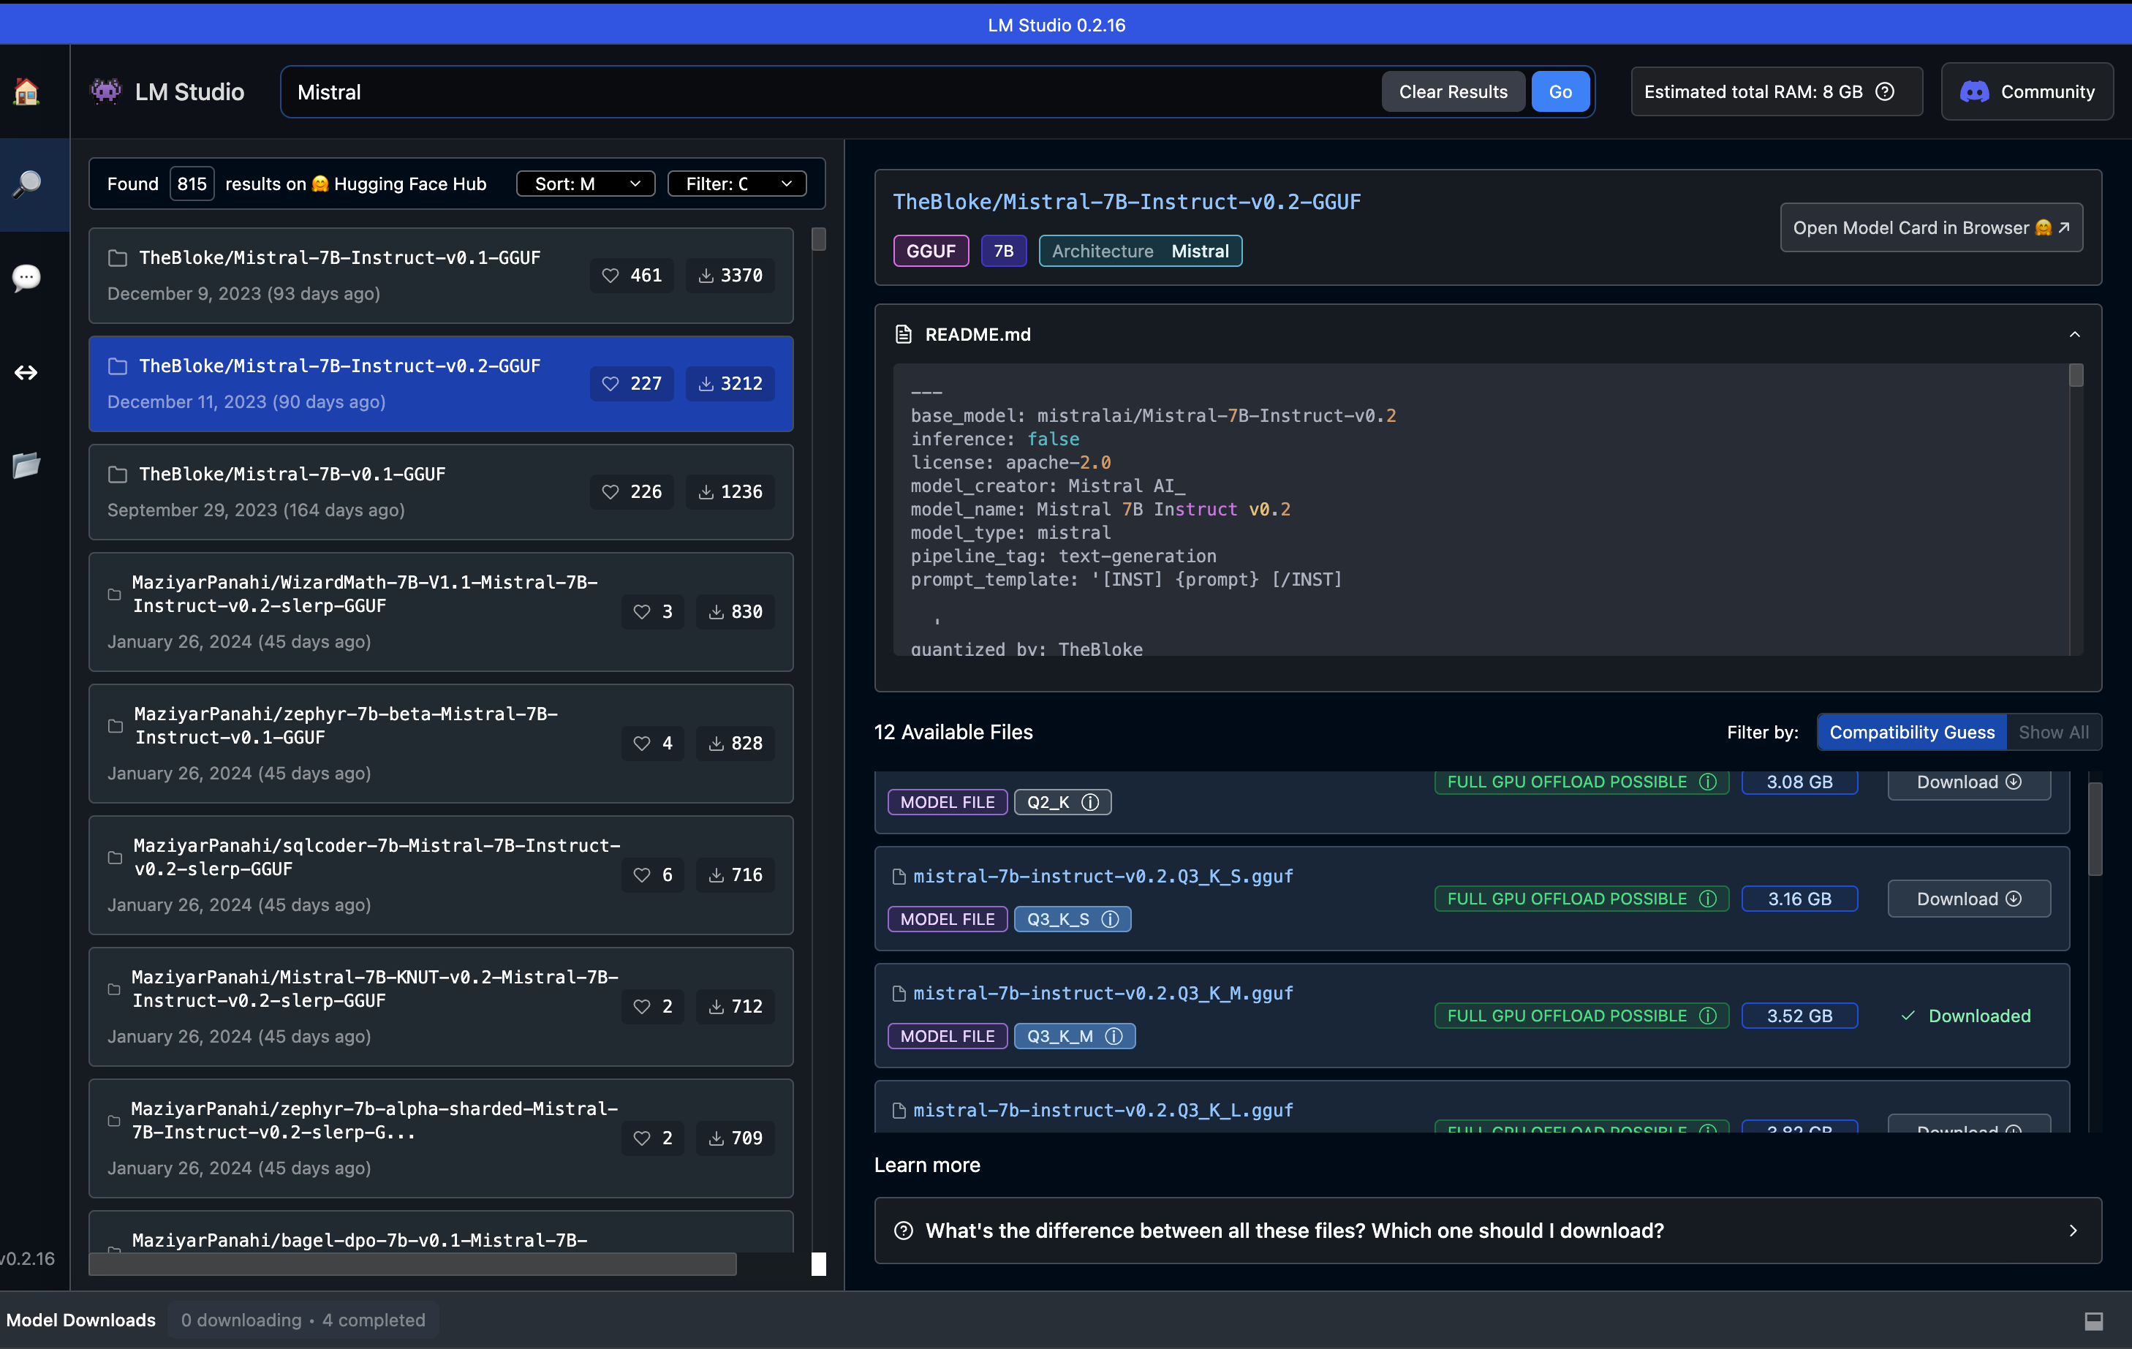
Task: Switch the file filter to Show All
Action: click(2053, 732)
